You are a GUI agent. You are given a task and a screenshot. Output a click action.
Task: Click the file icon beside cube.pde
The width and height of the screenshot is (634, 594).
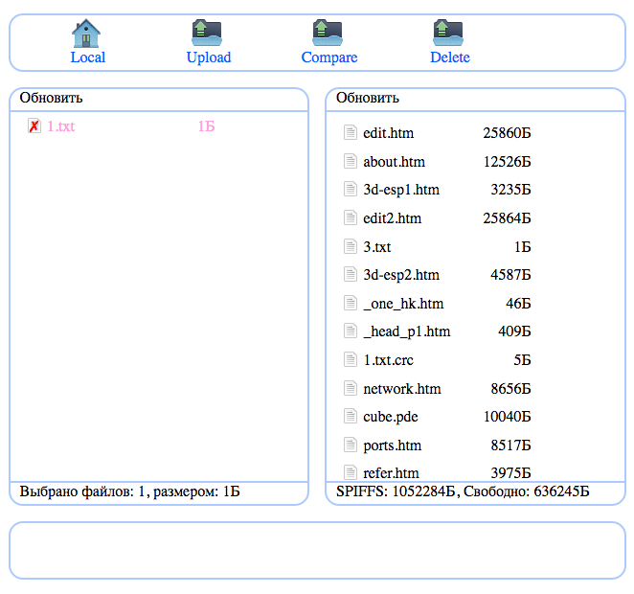click(x=351, y=416)
